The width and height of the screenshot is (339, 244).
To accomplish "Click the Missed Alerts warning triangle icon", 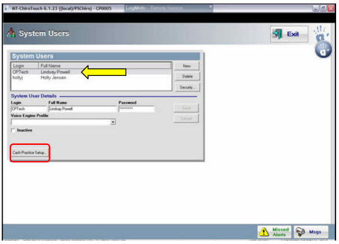I will click(x=264, y=232).
